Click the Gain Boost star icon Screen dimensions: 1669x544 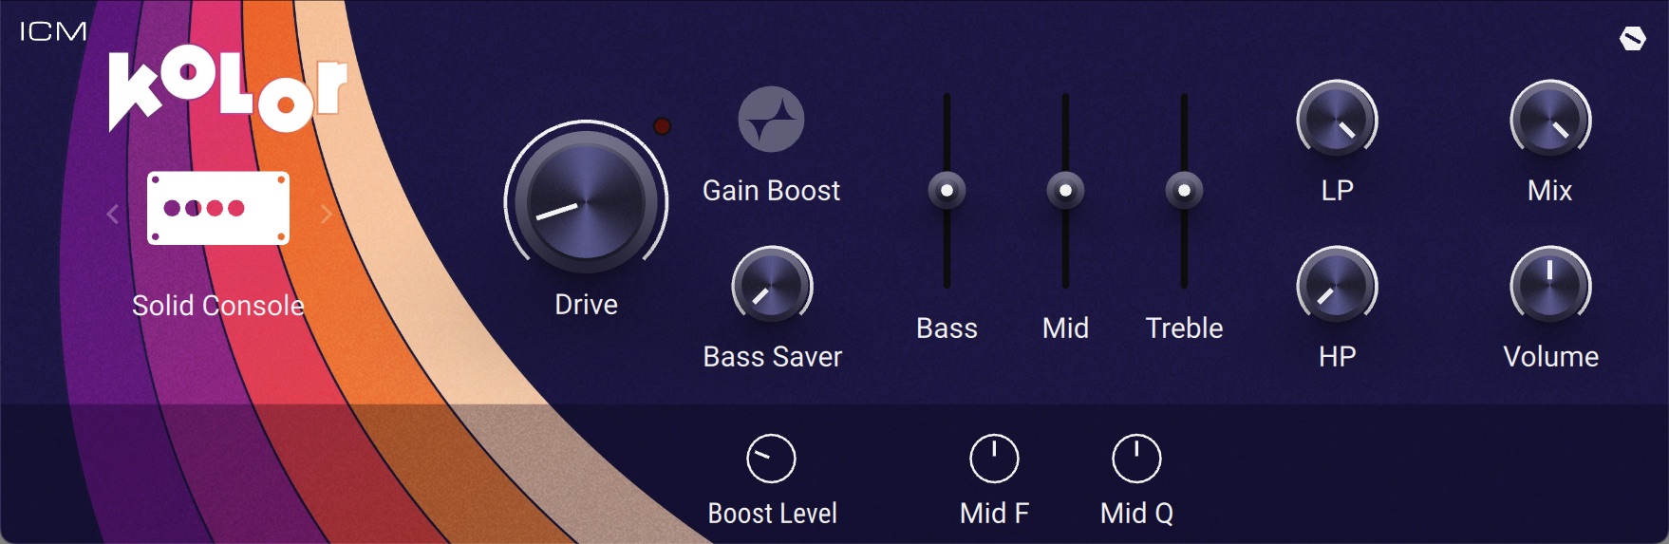(x=771, y=120)
